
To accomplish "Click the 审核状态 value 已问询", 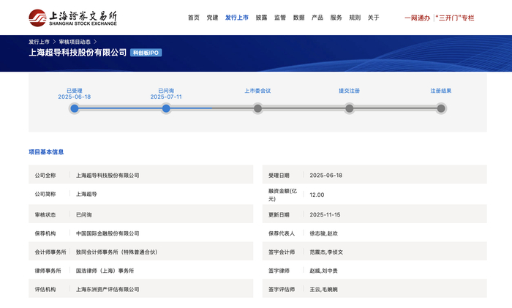I will click(x=84, y=214).
